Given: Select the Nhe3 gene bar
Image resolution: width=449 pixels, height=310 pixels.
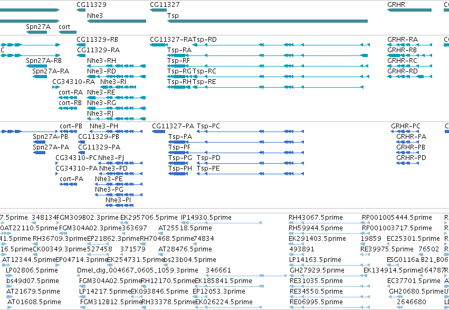Looking at the screenshot, I should tap(117, 21).
